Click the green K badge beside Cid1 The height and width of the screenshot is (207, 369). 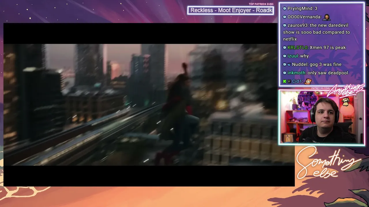285,81
